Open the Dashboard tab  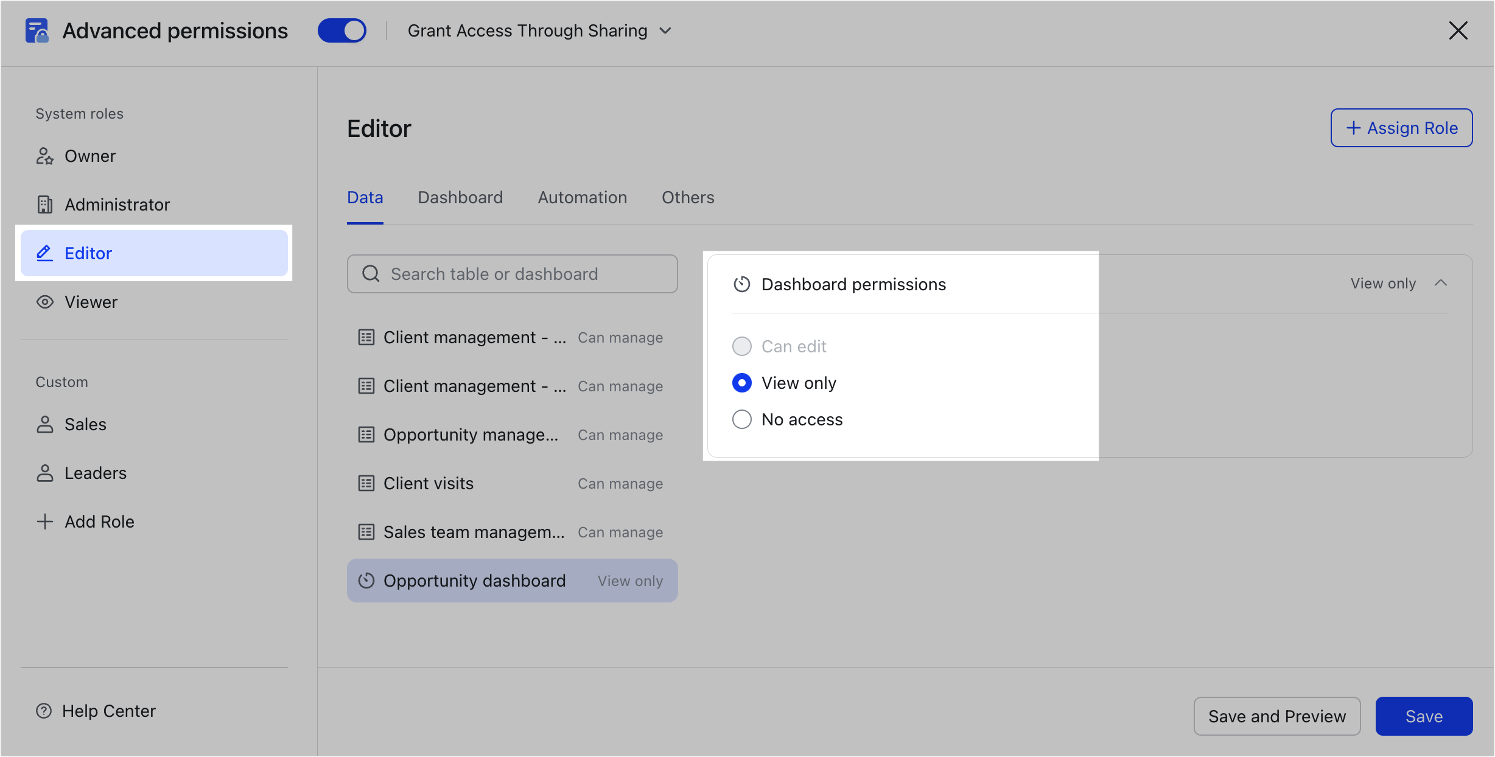tap(460, 197)
